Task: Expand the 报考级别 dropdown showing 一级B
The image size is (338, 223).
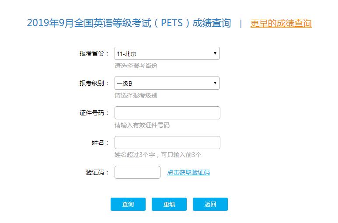Action: pos(167,83)
